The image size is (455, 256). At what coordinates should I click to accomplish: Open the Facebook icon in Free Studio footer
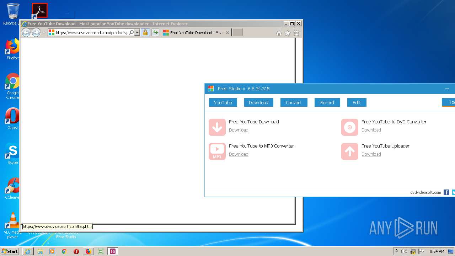click(446, 192)
